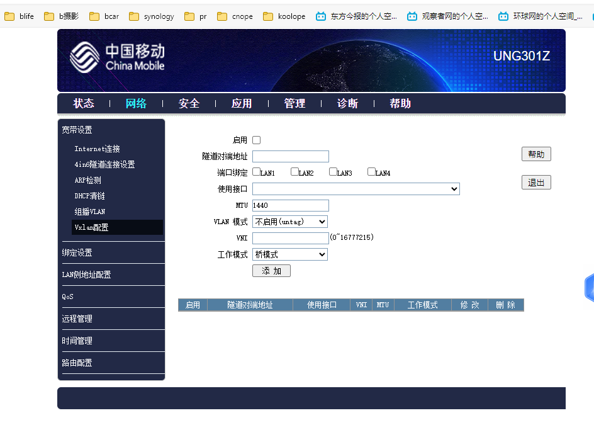Click the China Mobile logo
The height and width of the screenshot is (447, 594).
pos(117,57)
